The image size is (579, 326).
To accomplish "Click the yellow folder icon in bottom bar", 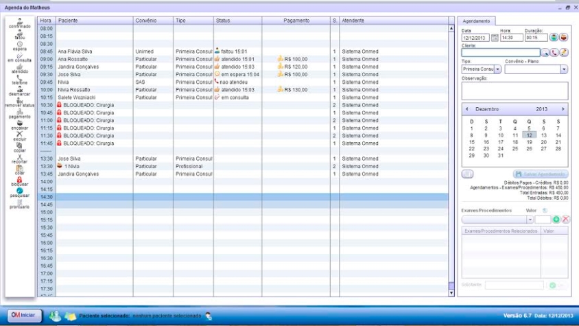I will (70, 316).
